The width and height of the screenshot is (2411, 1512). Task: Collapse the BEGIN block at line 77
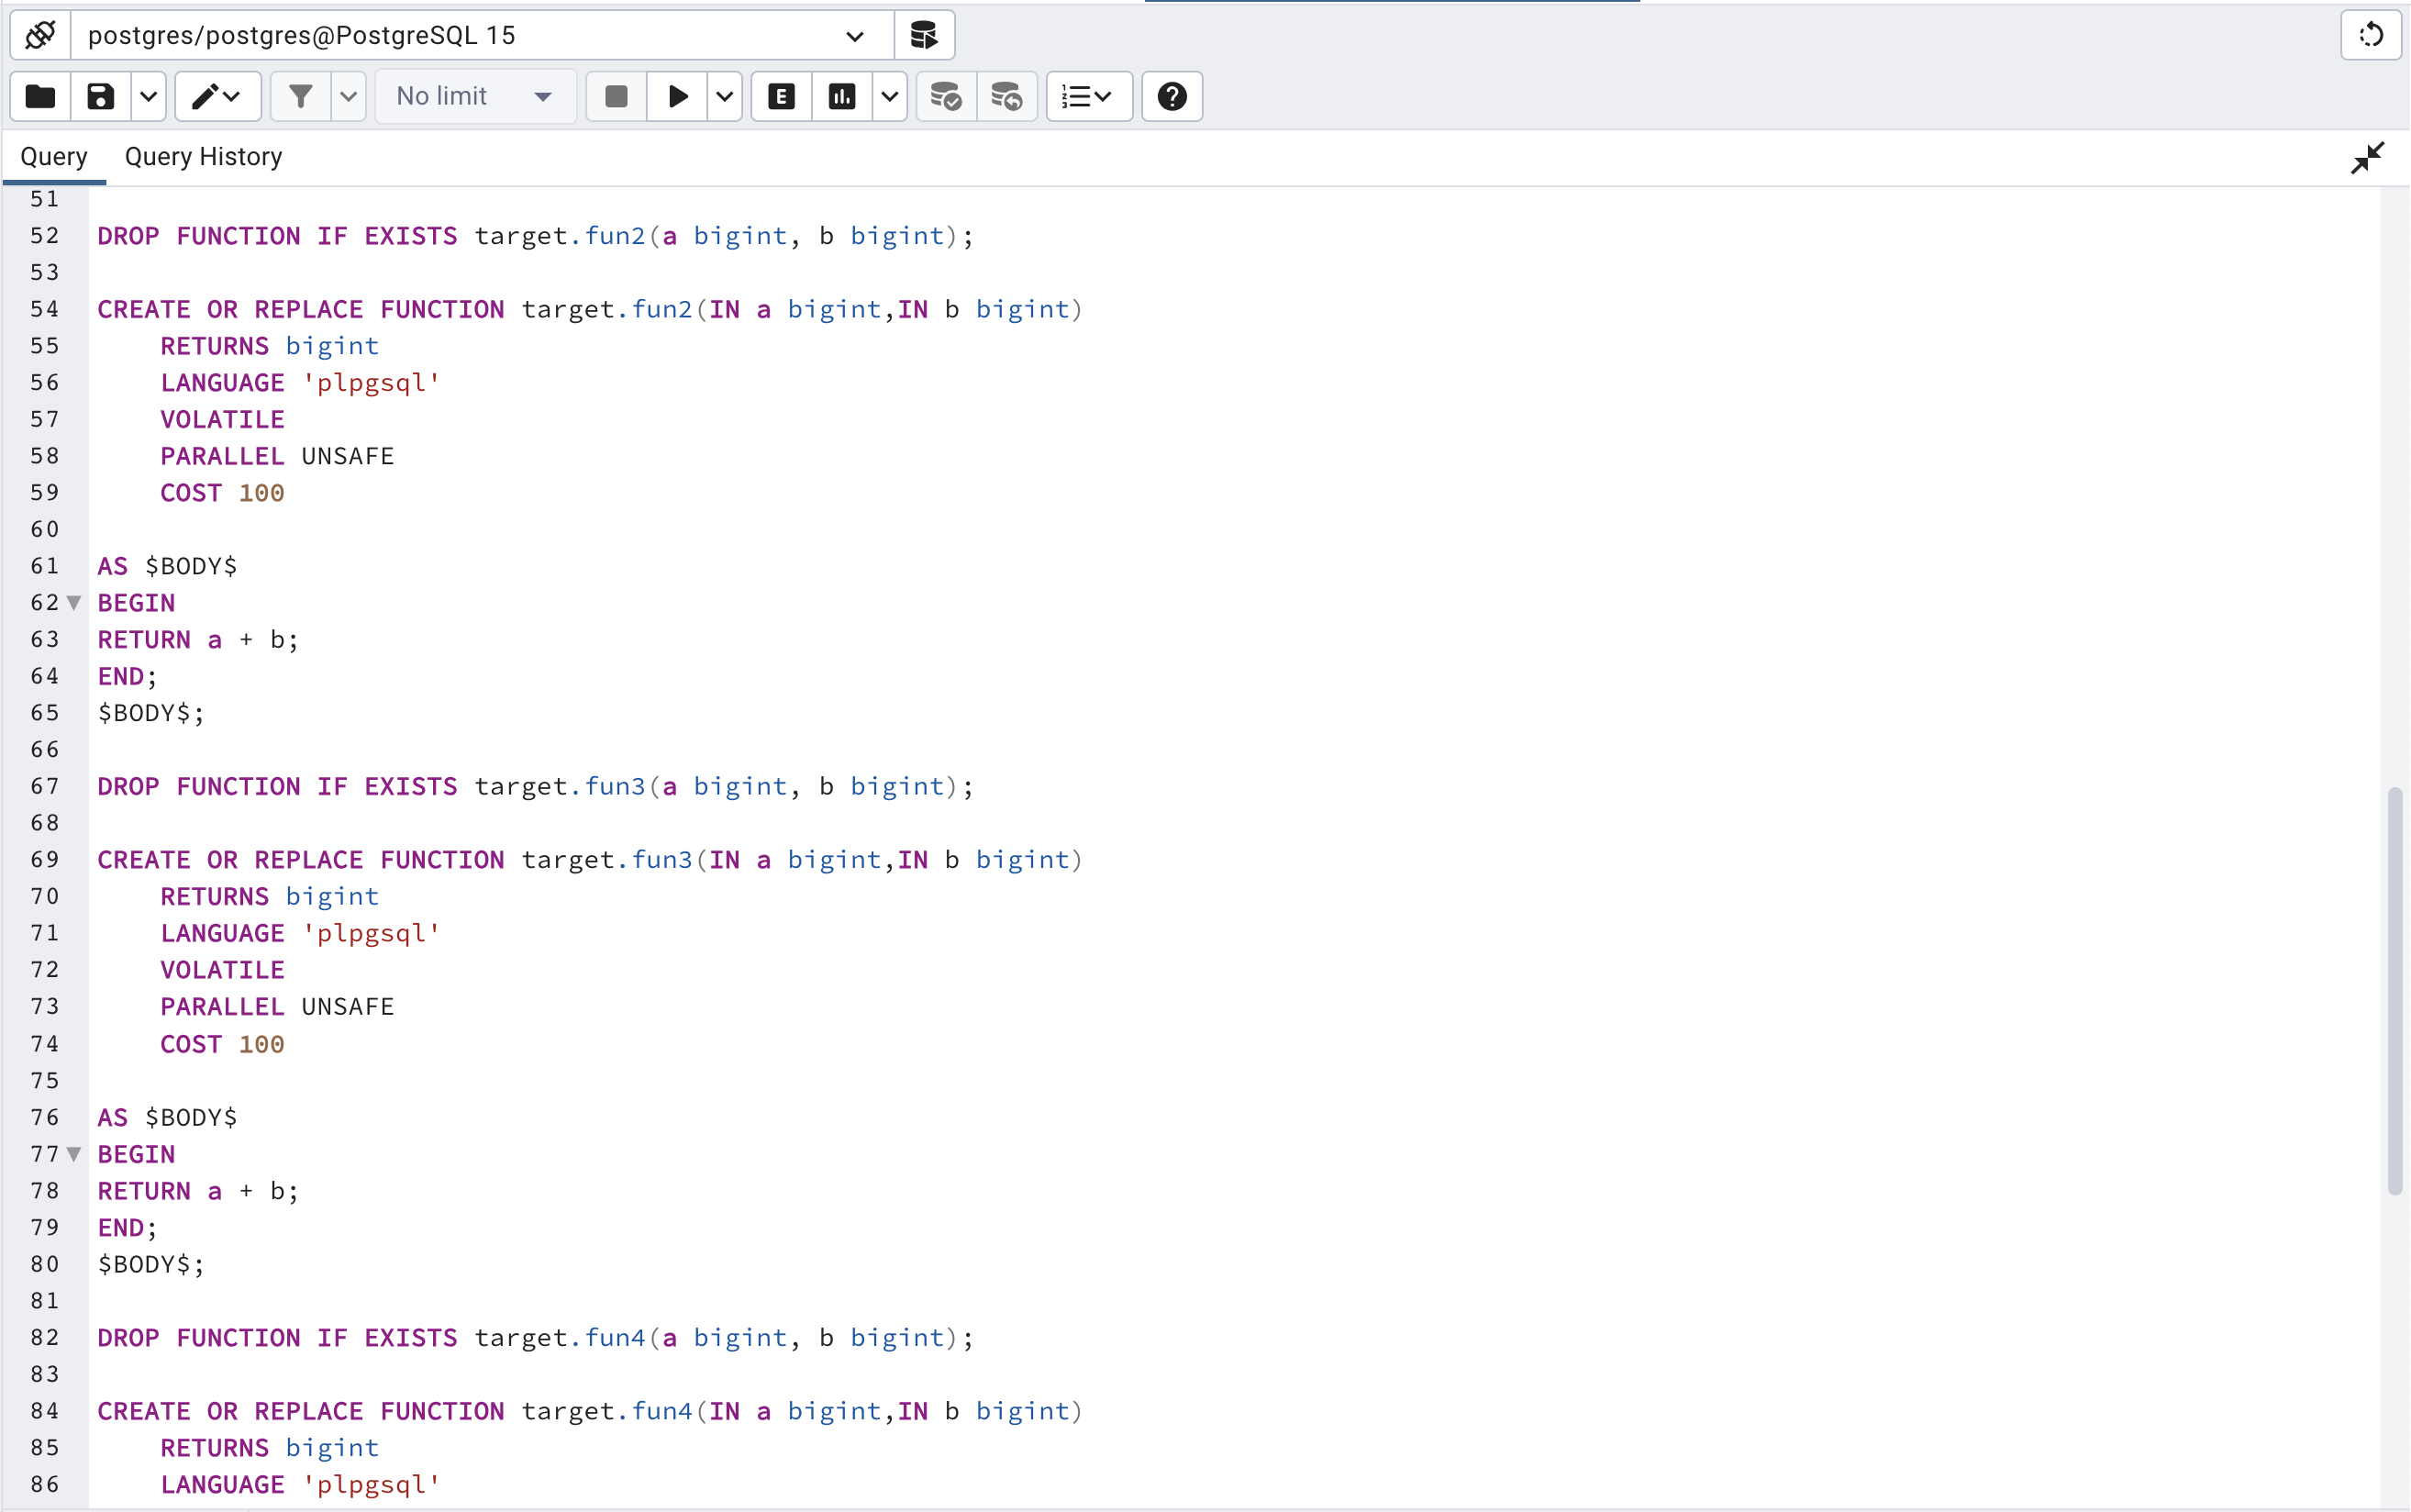74,1154
